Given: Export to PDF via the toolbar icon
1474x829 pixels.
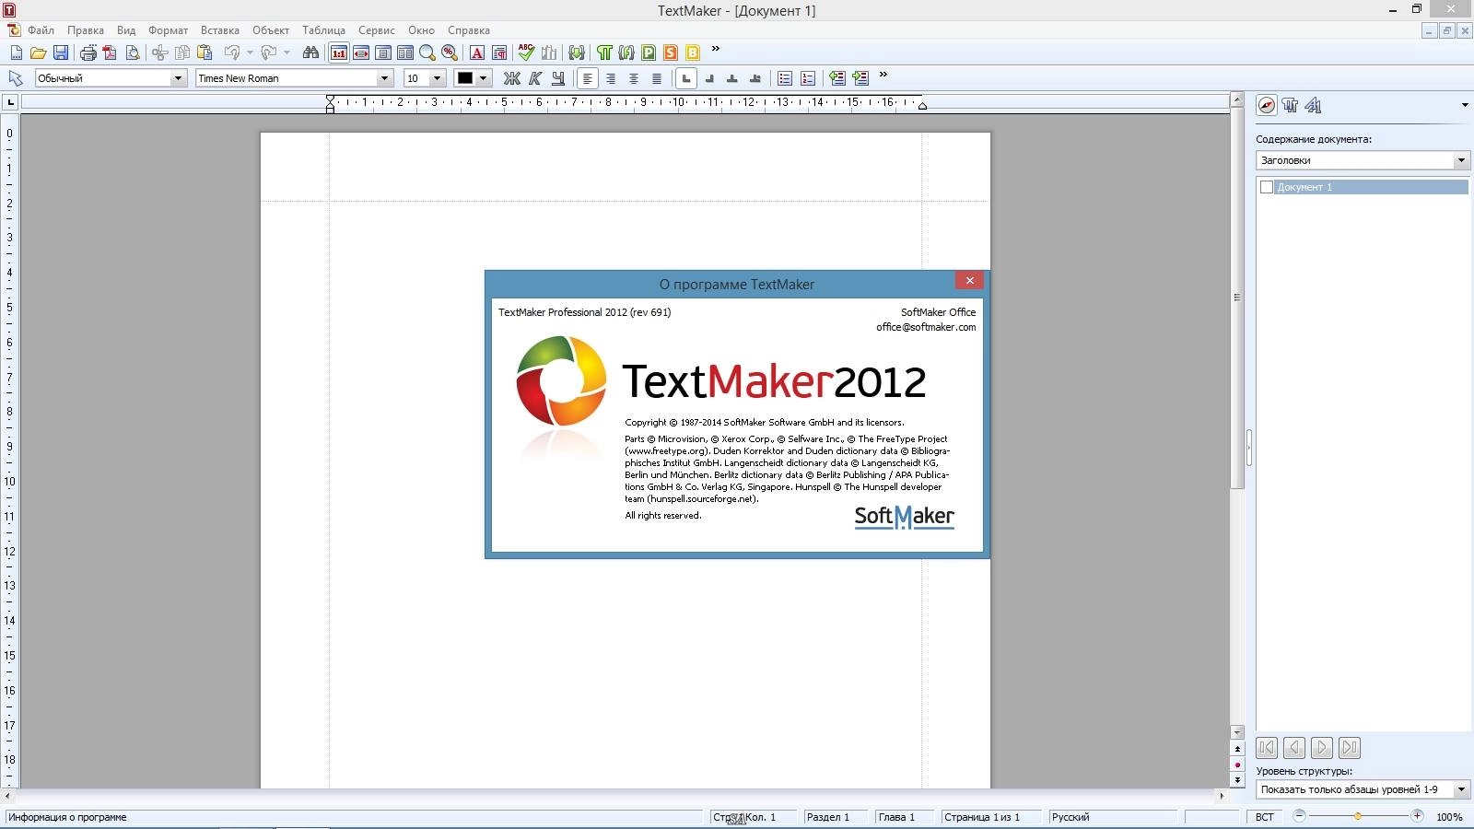Looking at the screenshot, I should 111,53.
